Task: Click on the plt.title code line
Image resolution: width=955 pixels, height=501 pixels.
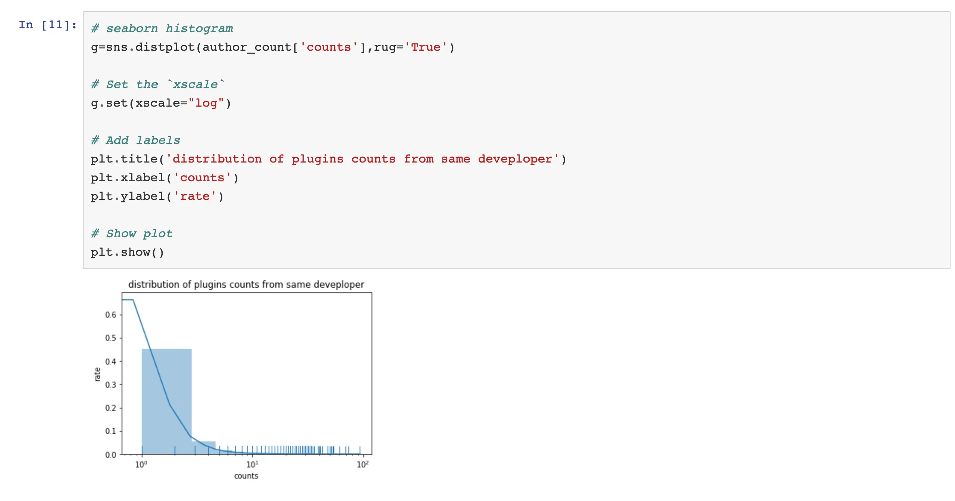Action: pyautogui.click(x=328, y=159)
